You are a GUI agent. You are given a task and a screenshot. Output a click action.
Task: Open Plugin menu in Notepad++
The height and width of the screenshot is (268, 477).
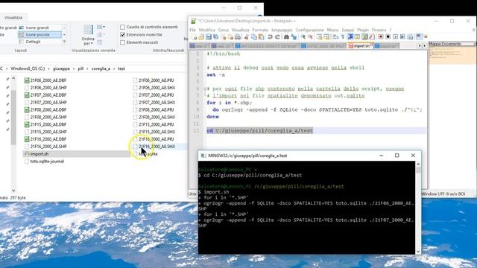(363, 30)
